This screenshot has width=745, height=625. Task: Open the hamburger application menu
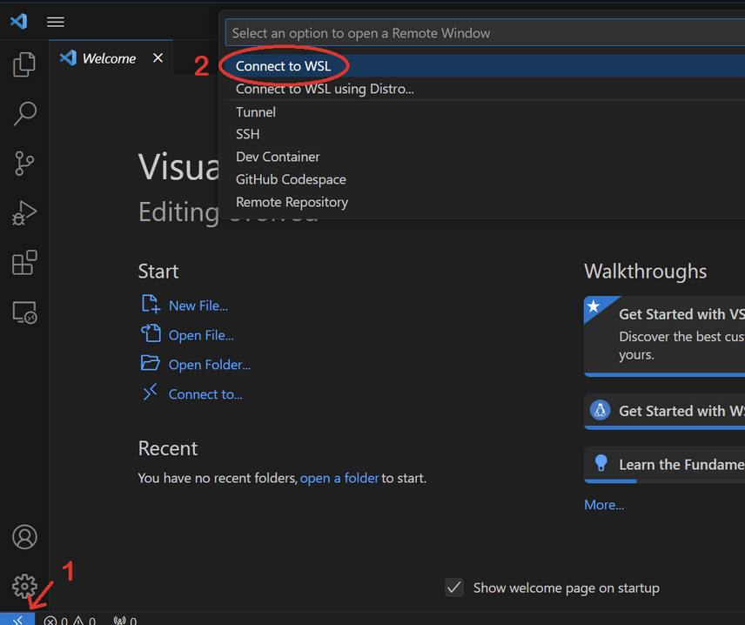pyautogui.click(x=56, y=22)
